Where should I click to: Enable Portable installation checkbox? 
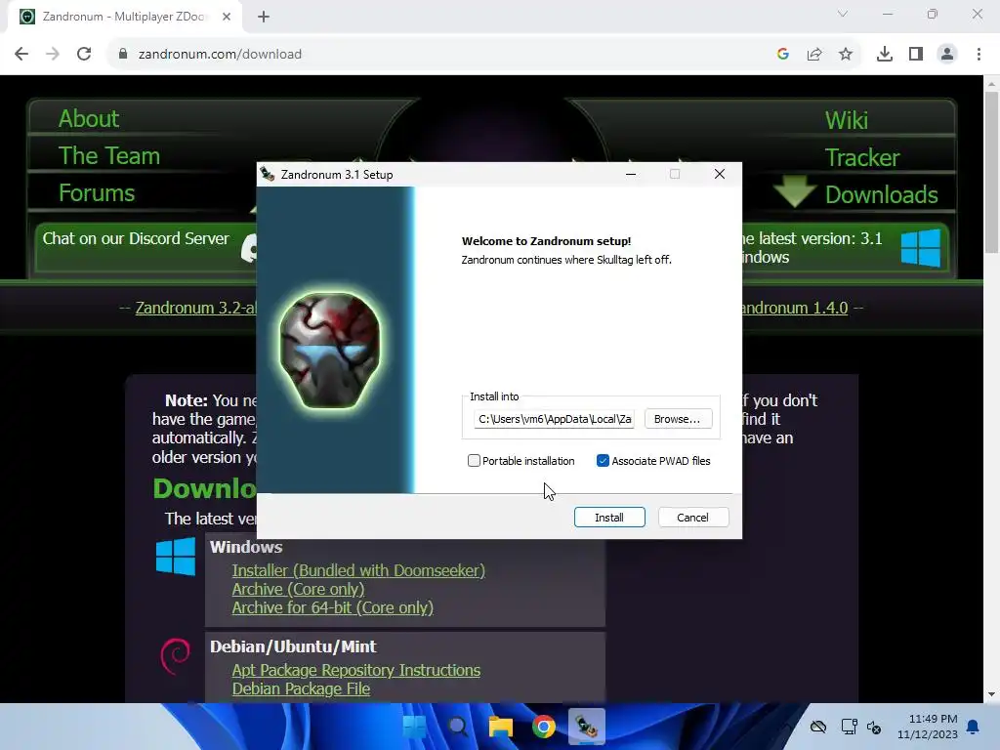point(474,461)
